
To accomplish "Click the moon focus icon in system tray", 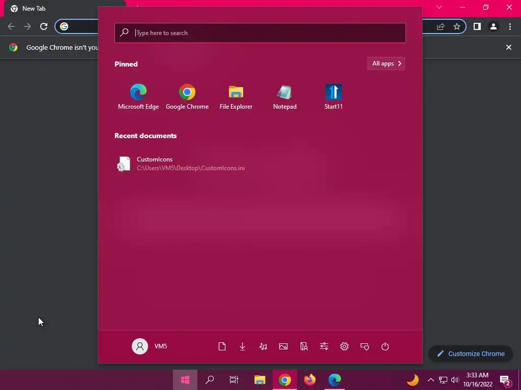I will (x=413, y=380).
